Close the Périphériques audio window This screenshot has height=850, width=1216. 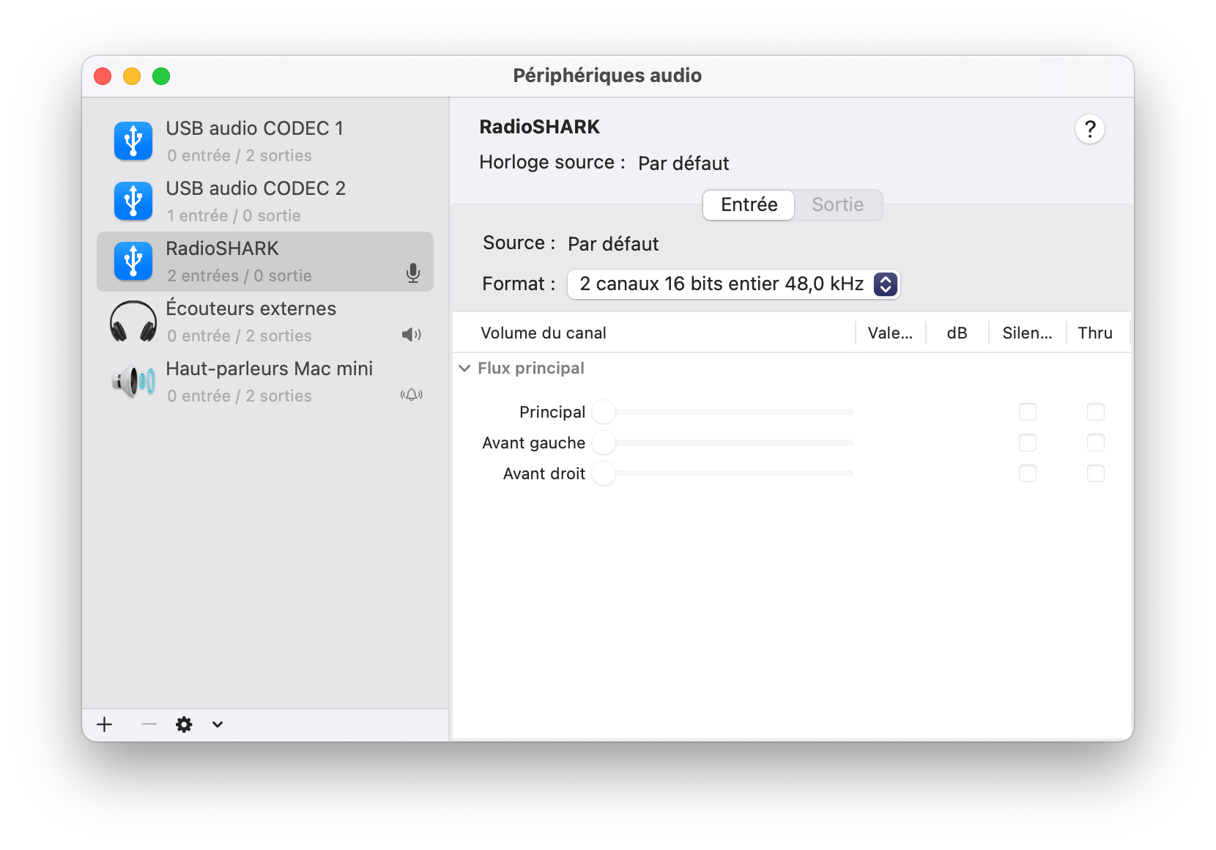(x=103, y=76)
